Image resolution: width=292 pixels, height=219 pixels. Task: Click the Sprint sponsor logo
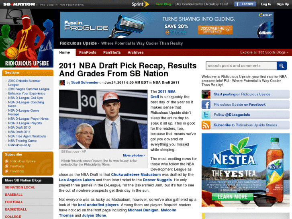(140, 4)
